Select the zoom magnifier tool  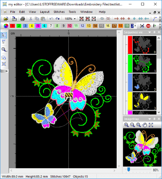tap(4, 50)
